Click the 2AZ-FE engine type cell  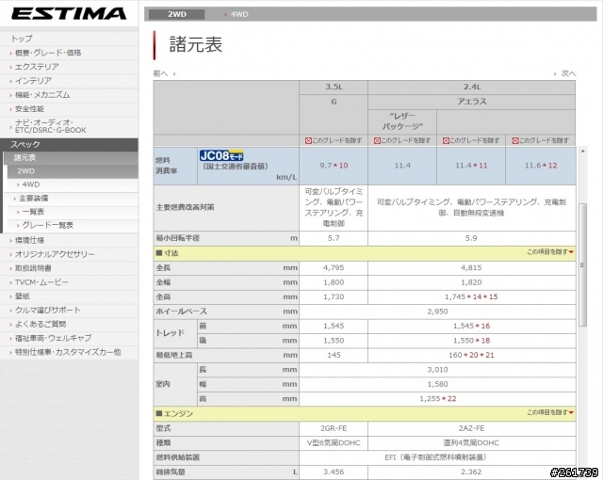coord(471,428)
